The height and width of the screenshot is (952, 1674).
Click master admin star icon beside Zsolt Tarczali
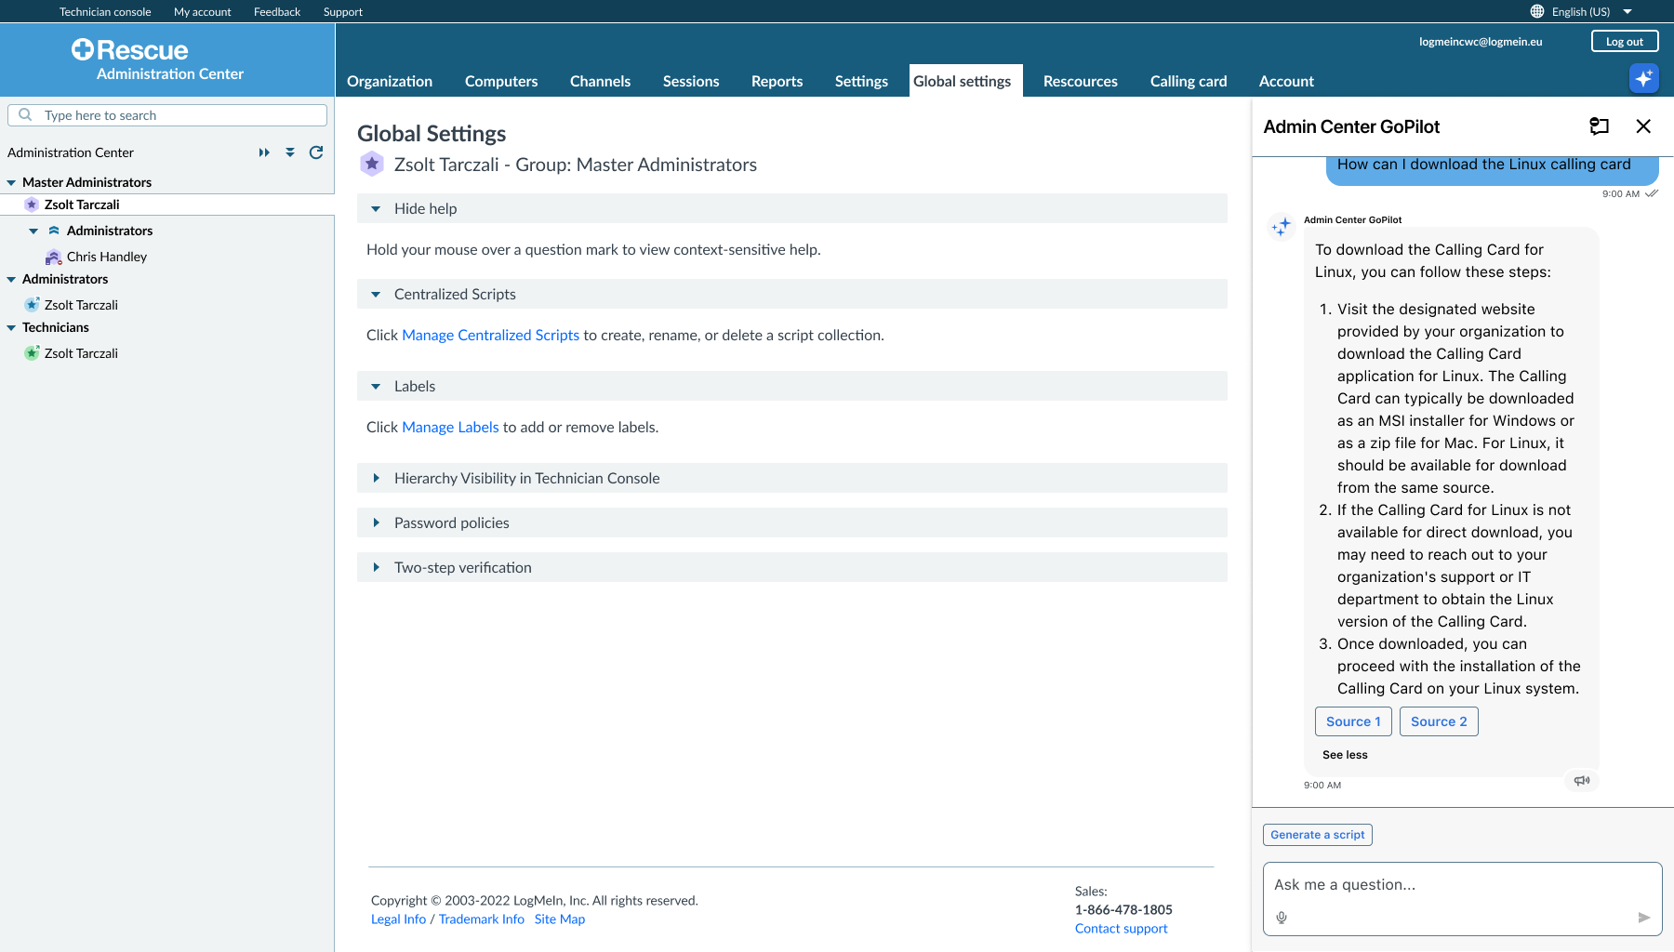[x=32, y=205]
